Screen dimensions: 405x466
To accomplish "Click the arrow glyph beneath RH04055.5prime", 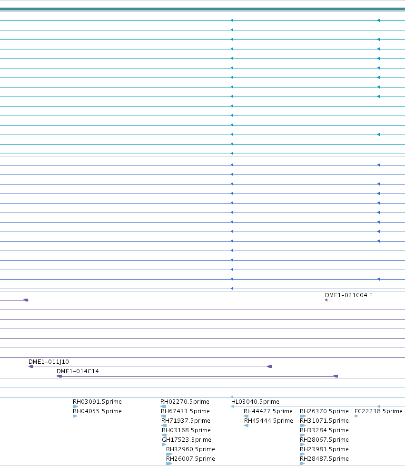I will pos(75,416).
